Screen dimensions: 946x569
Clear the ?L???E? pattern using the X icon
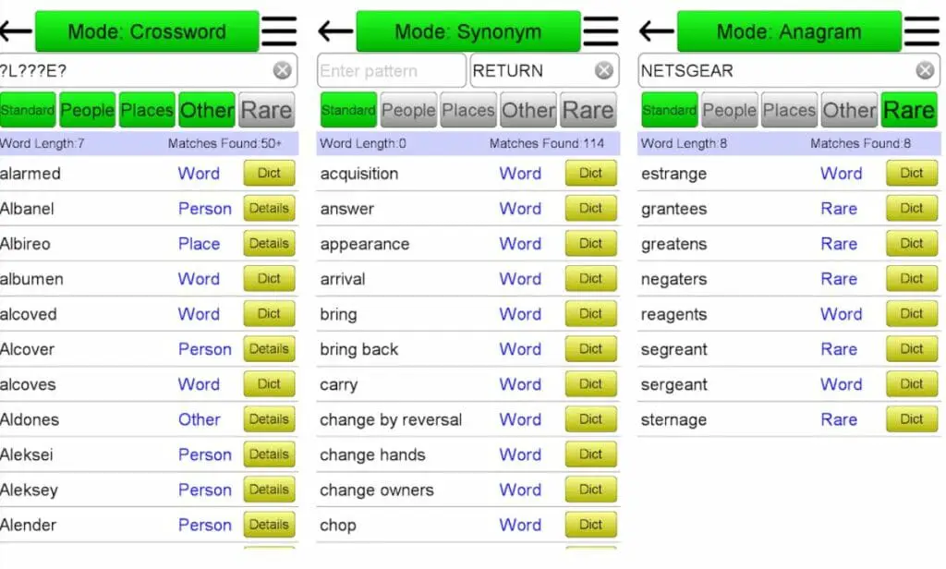point(282,70)
